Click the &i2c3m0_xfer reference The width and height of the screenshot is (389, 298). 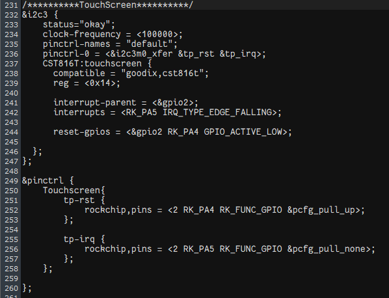click(141, 54)
